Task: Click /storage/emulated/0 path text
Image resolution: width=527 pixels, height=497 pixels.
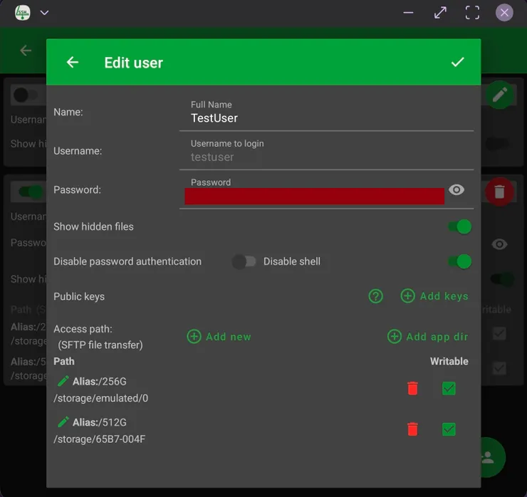Action: click(x=101, y=398)
